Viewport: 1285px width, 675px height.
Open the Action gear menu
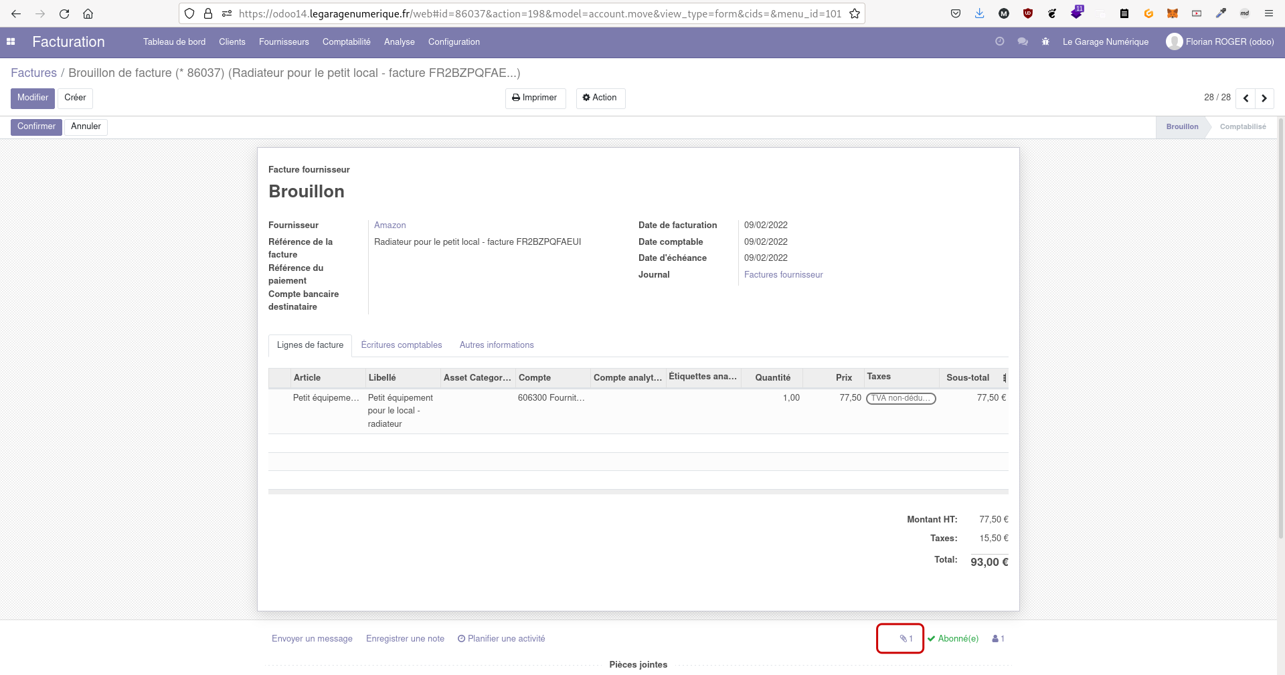pyautogui.click(x=600, y=98)
